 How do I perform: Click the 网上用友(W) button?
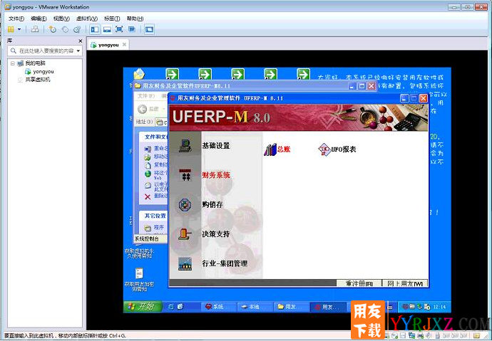405,283
